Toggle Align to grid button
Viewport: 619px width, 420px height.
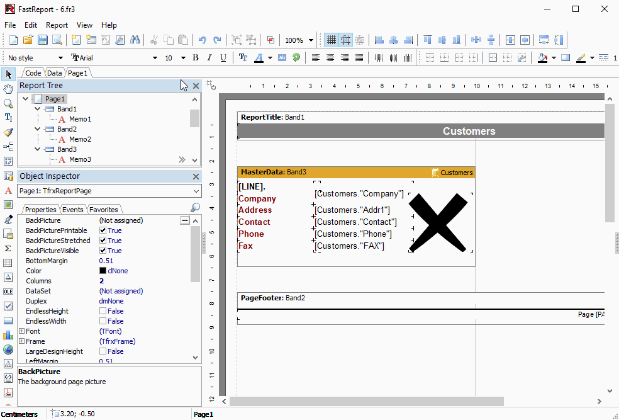[x=346, y=40]
